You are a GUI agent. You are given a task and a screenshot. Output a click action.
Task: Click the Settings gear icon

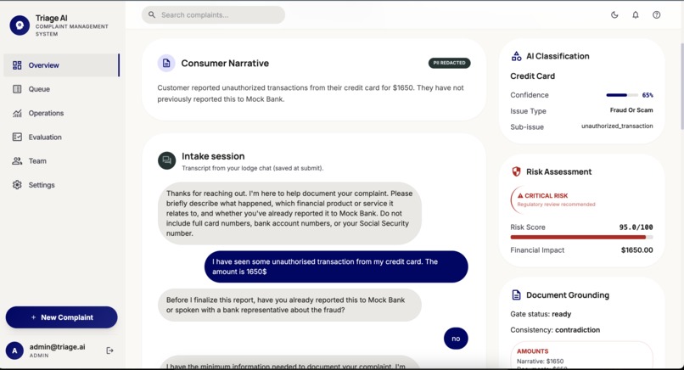point(17,185)
